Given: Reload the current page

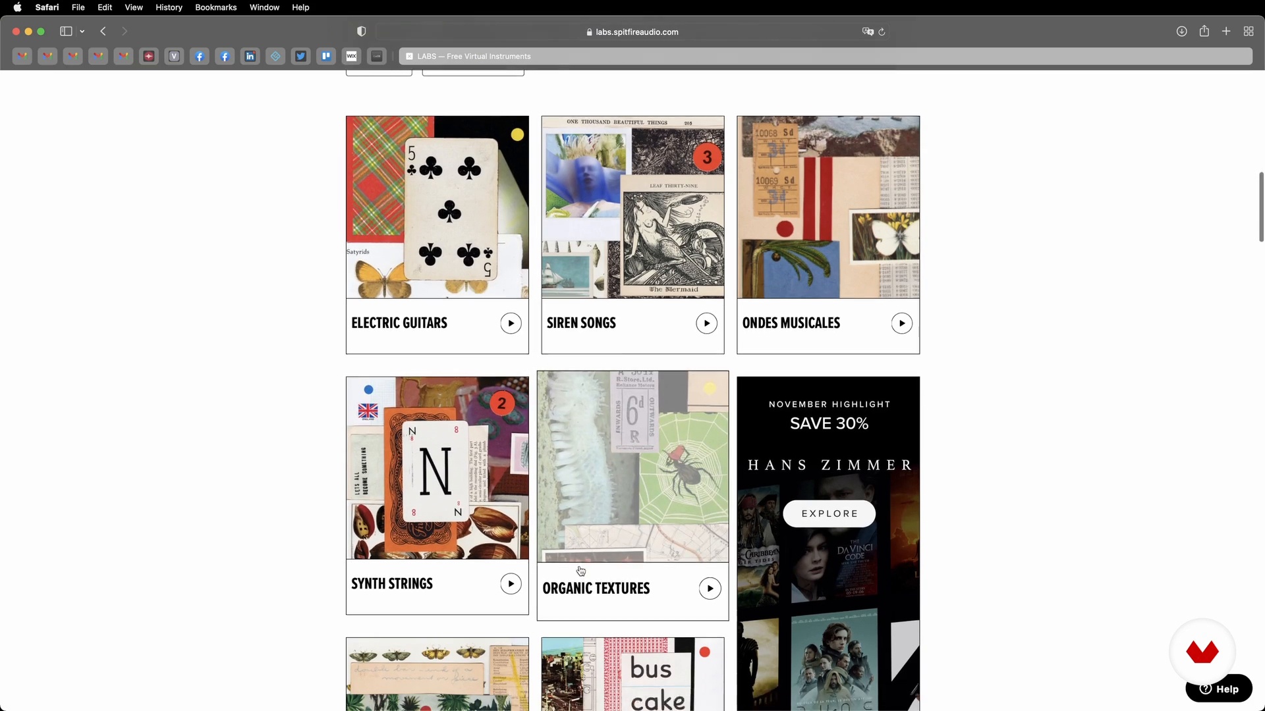Looking at the screenshot, I should click(x=882, y=32).
